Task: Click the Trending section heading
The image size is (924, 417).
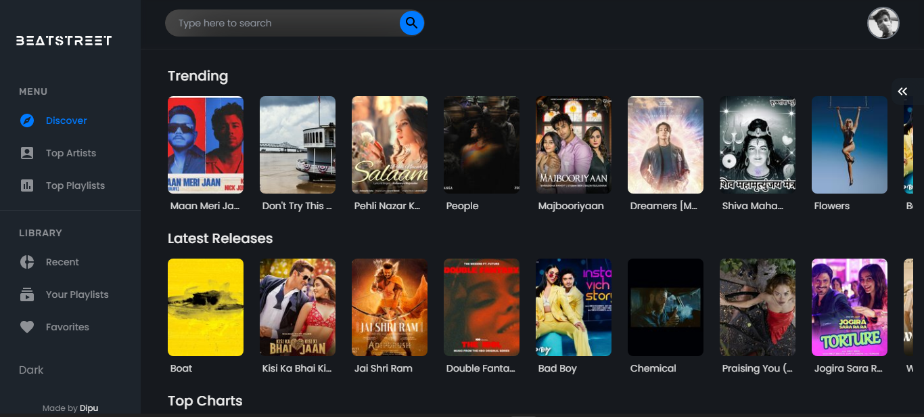Action: tap(198, 76)
